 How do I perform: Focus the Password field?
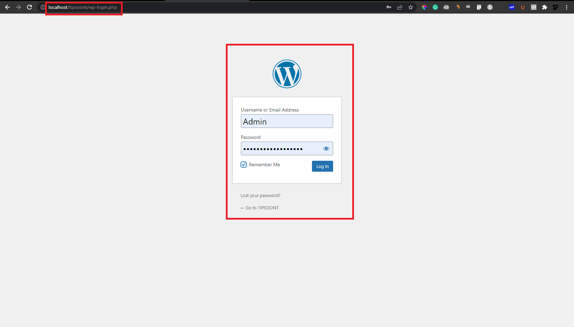tap(287, 148)
